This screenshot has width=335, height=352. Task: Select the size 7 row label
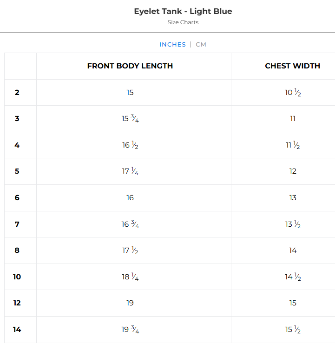tap(17, 224)
